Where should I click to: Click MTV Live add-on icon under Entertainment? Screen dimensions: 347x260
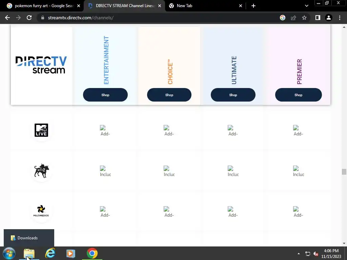click(105, 131)
